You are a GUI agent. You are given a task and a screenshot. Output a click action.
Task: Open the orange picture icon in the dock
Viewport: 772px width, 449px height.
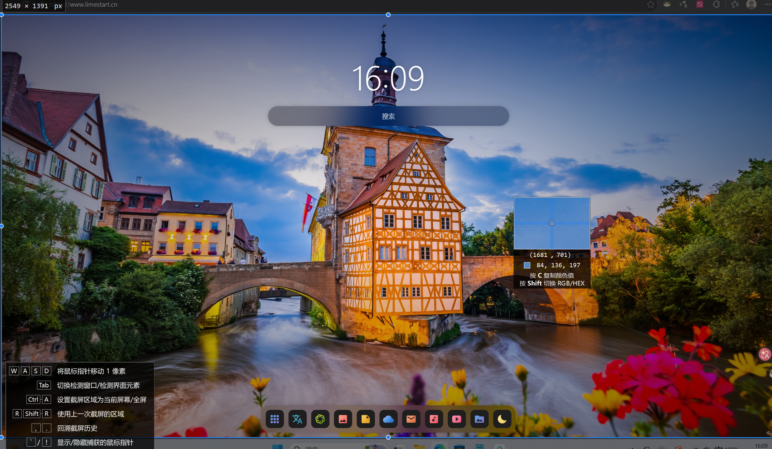[343, 419]
